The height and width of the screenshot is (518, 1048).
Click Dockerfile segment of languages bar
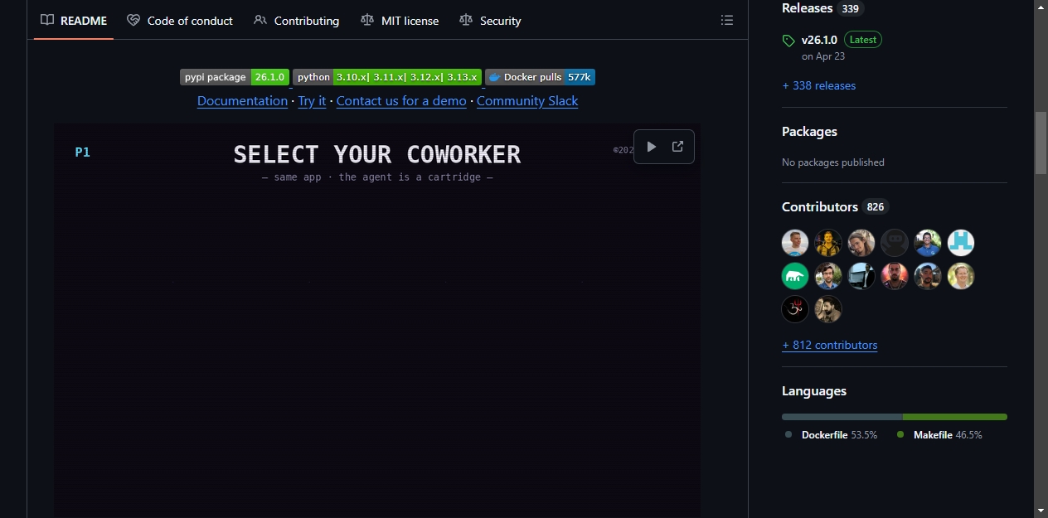tap(842, 417)
